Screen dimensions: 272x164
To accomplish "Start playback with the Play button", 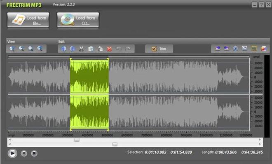I will (x=12, y=153).
